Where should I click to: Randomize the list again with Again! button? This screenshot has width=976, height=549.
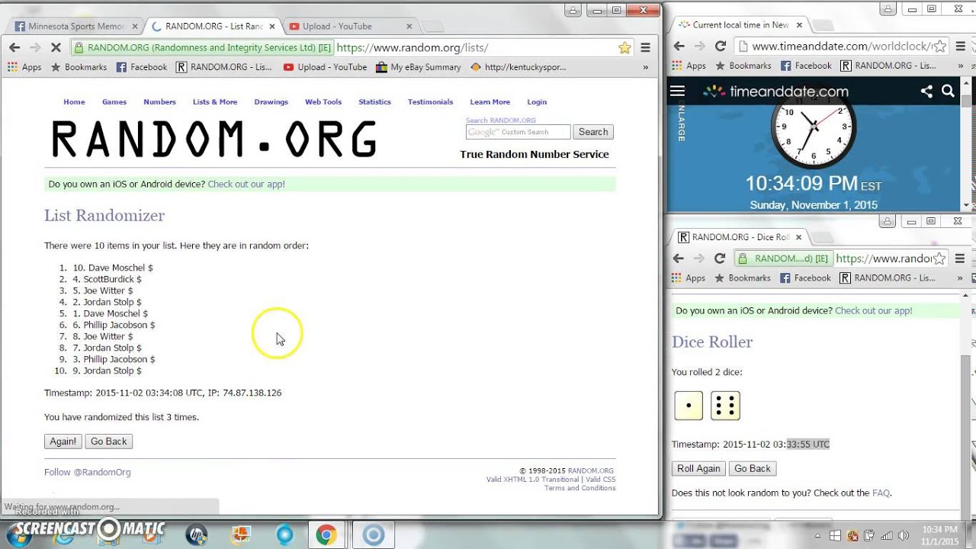pyautogui.click(x=63, y=441)
